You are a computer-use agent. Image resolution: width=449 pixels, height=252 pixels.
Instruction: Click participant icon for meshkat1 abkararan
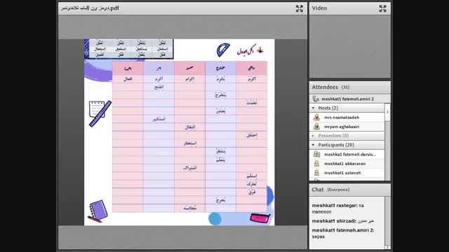316,163
